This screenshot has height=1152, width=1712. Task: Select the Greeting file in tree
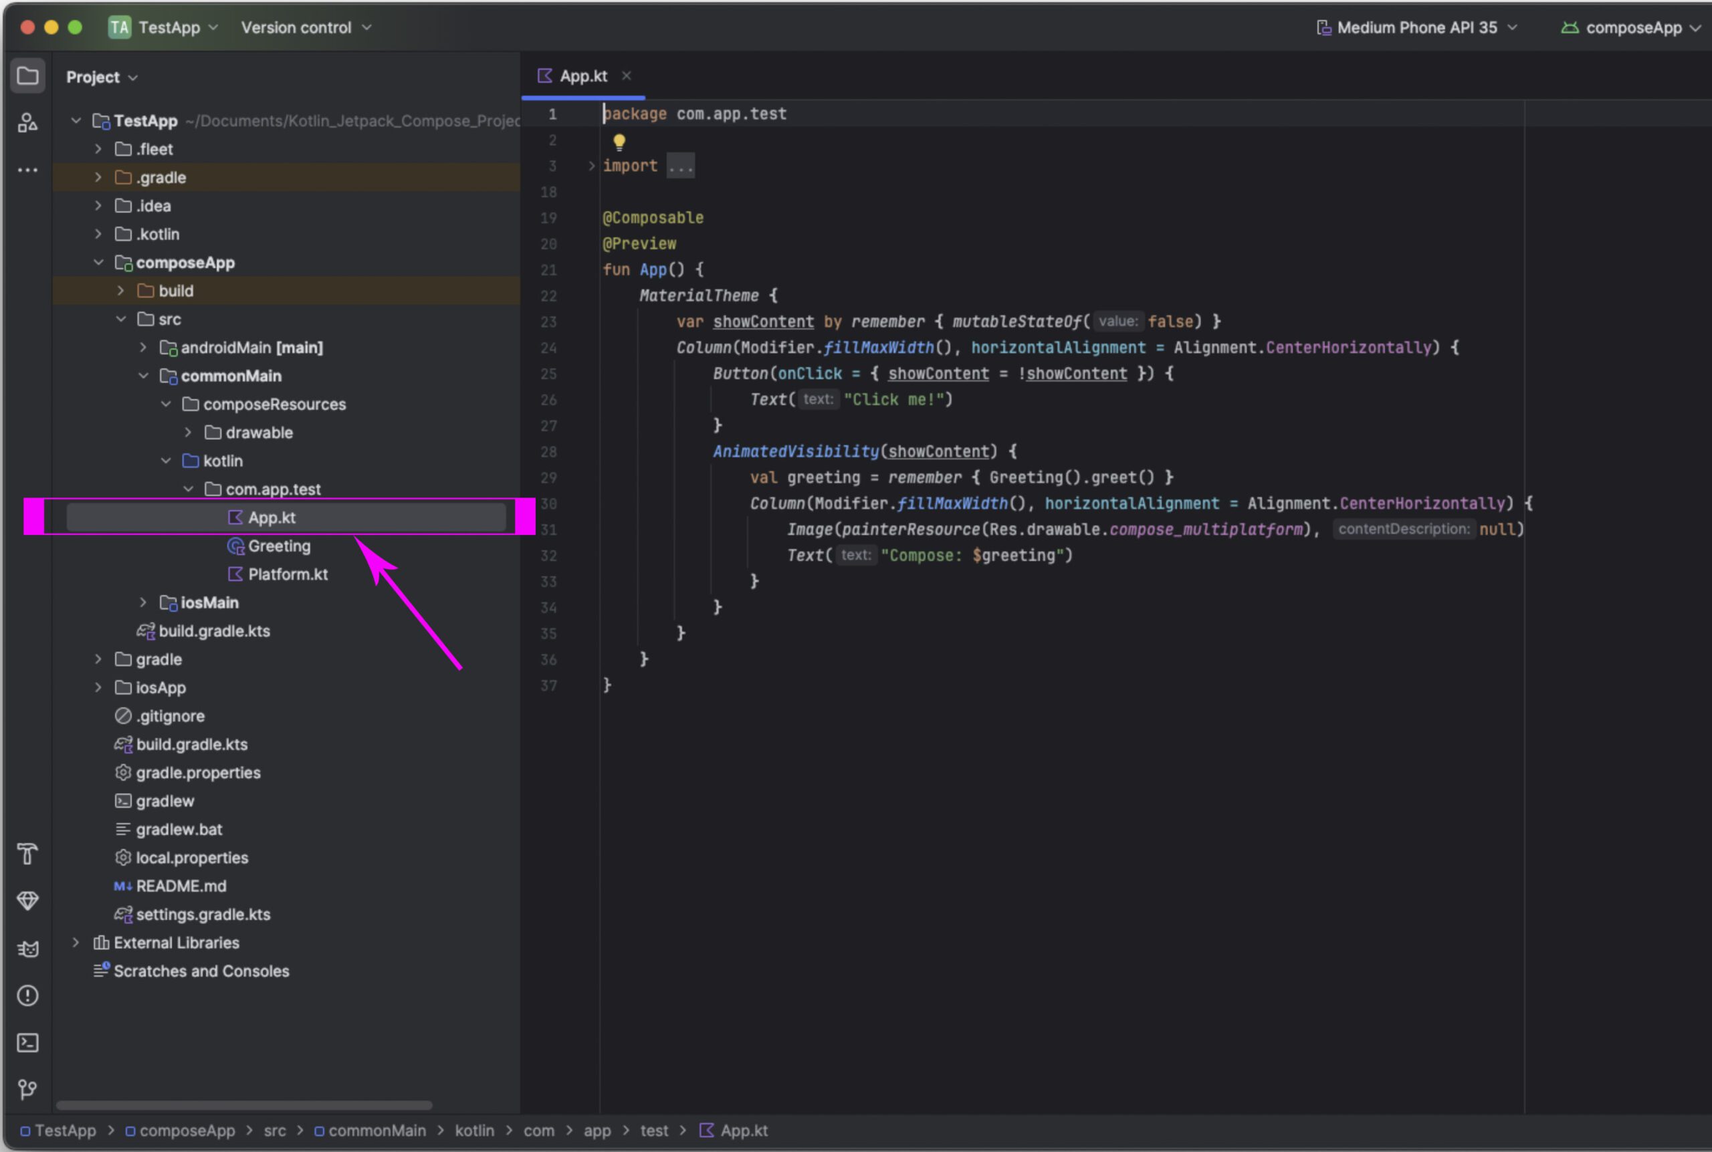coord(280,546)
